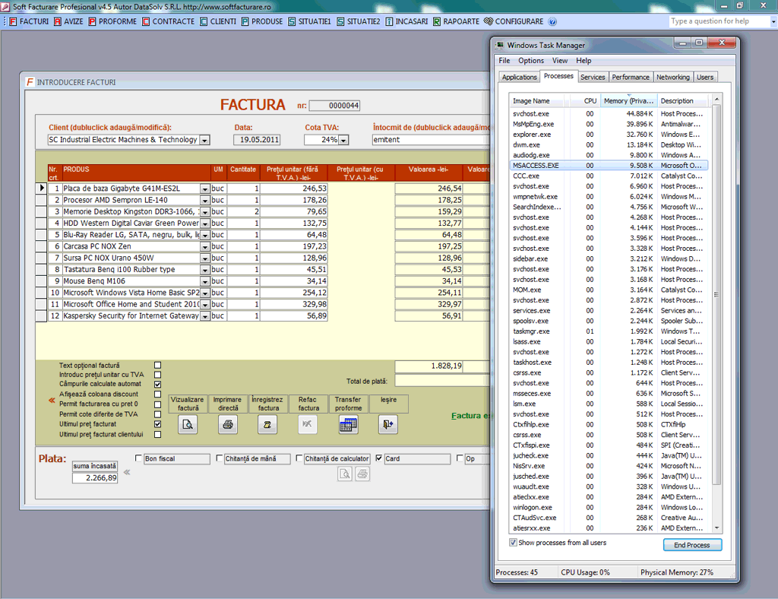The height and width of the screenshot is (599, 778).
Task: Switch to the Applications tab
Action: point(519,77)
